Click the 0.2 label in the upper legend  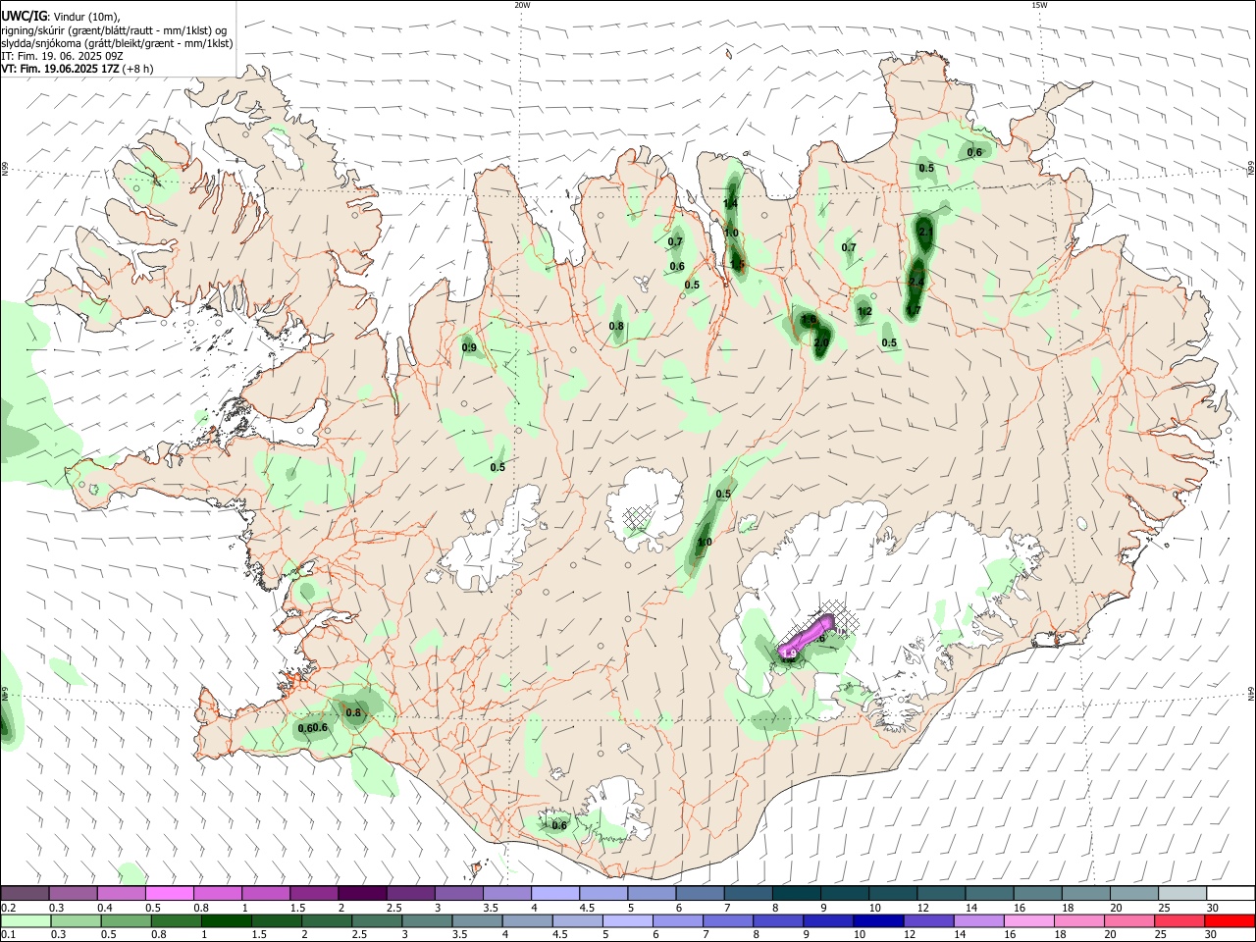point(8,908)
